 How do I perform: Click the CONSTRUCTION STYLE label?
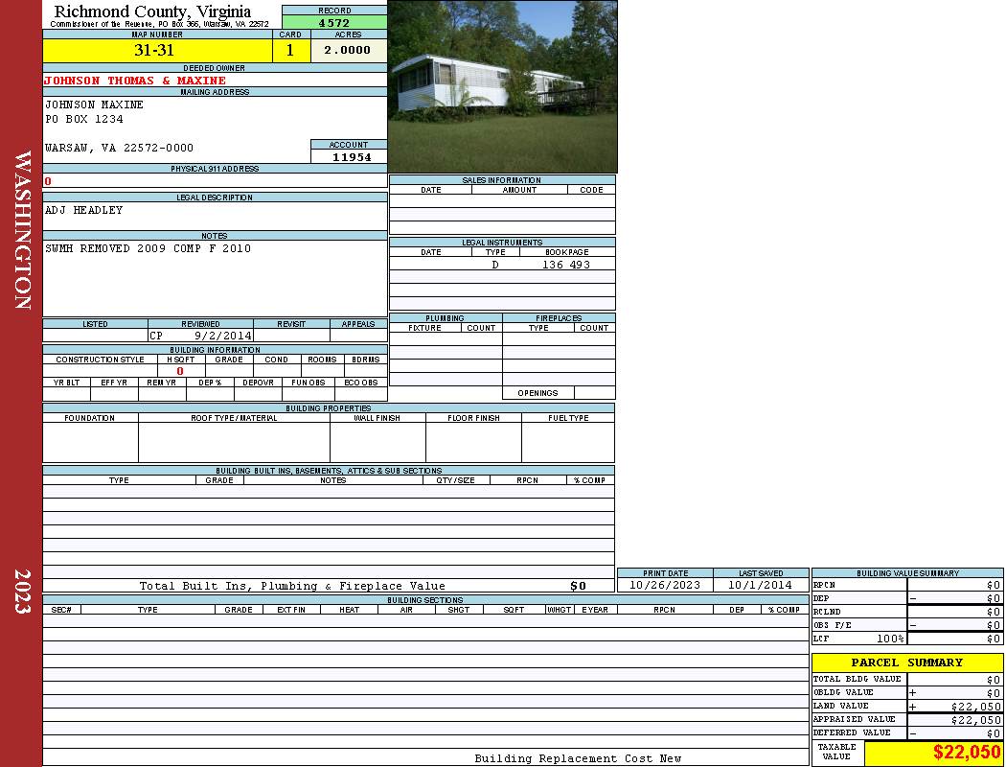pyautogui.click(x=100, y=360)
